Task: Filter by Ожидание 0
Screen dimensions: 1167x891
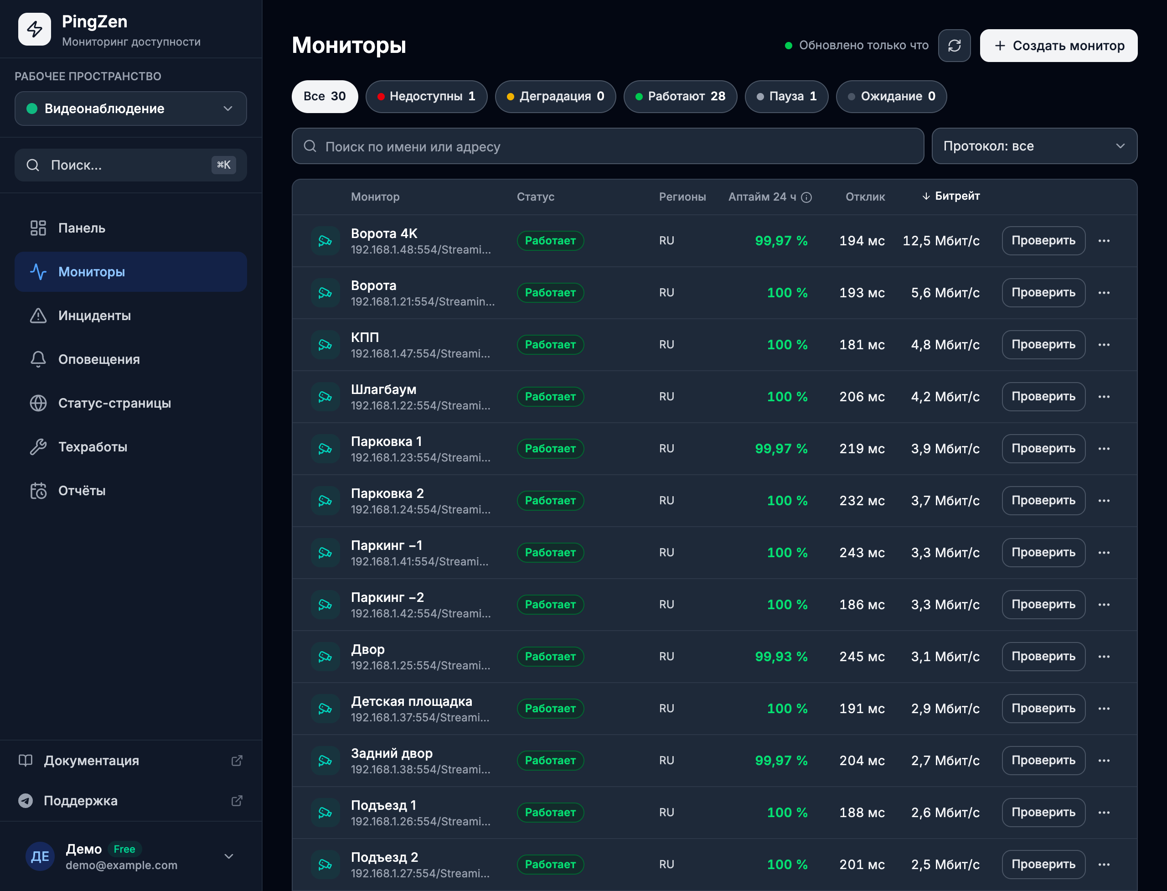Action: (x=891, y=97)
